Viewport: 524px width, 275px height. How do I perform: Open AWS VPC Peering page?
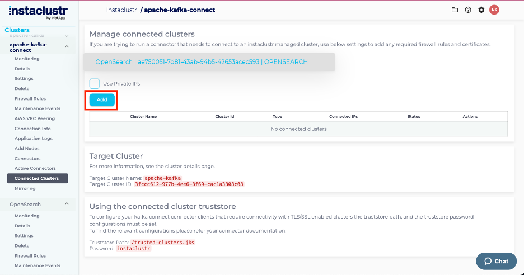36,118
